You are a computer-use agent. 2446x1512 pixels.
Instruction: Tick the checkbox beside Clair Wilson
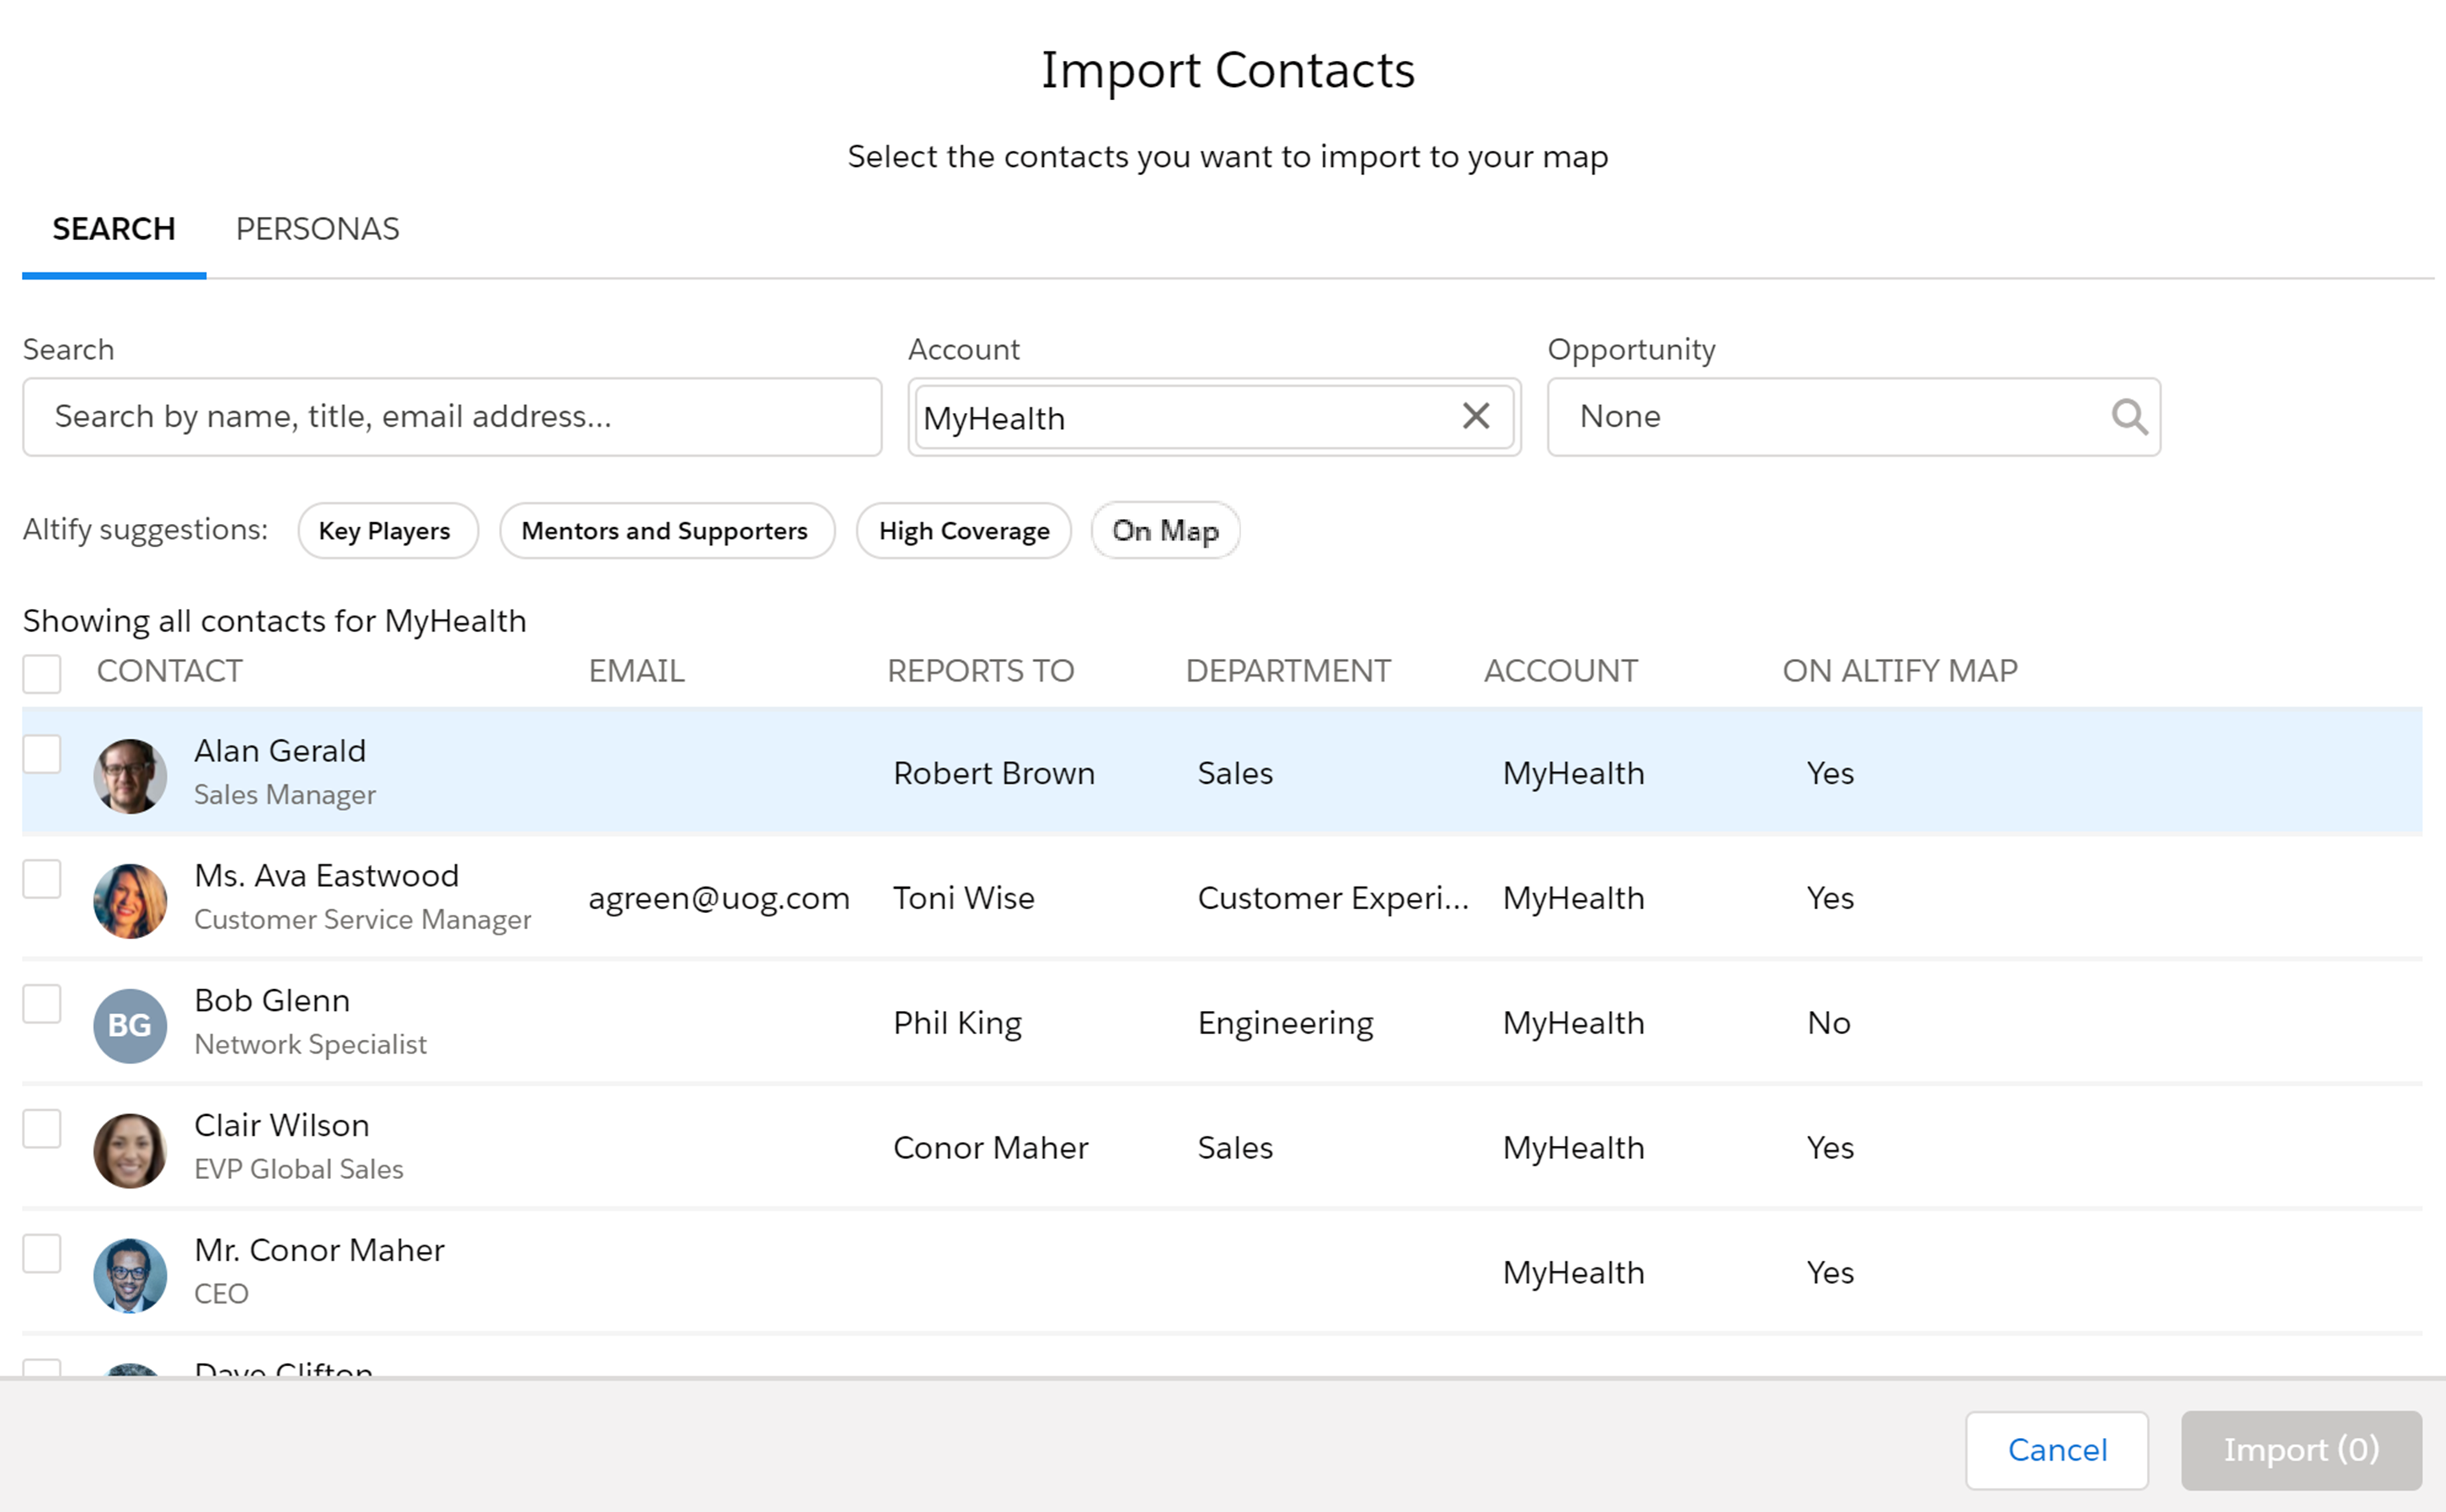coord(42,1128)
